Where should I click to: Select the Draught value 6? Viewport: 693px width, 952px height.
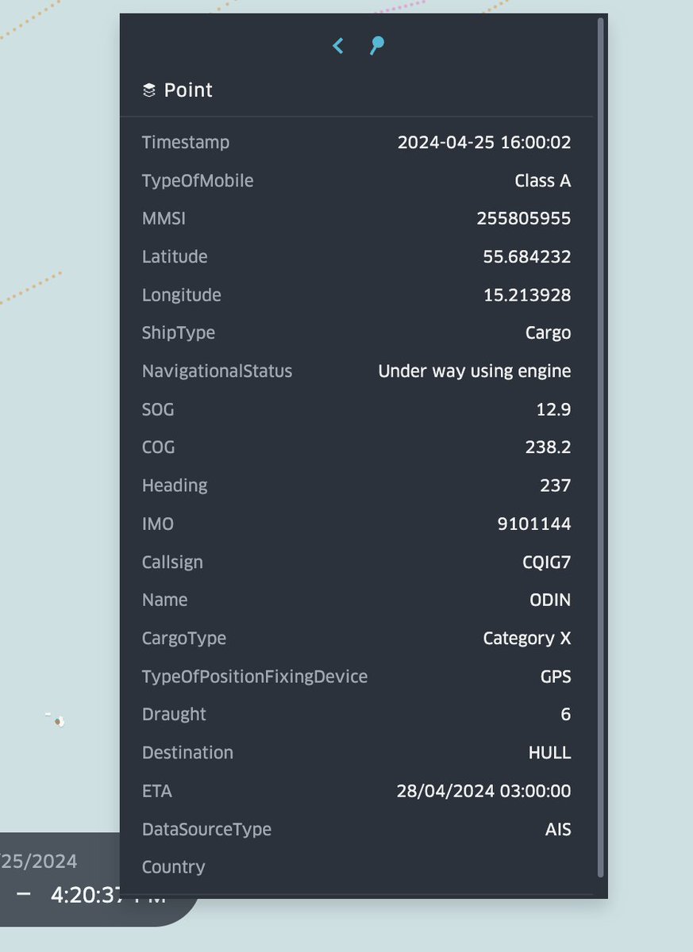(566, 715)
